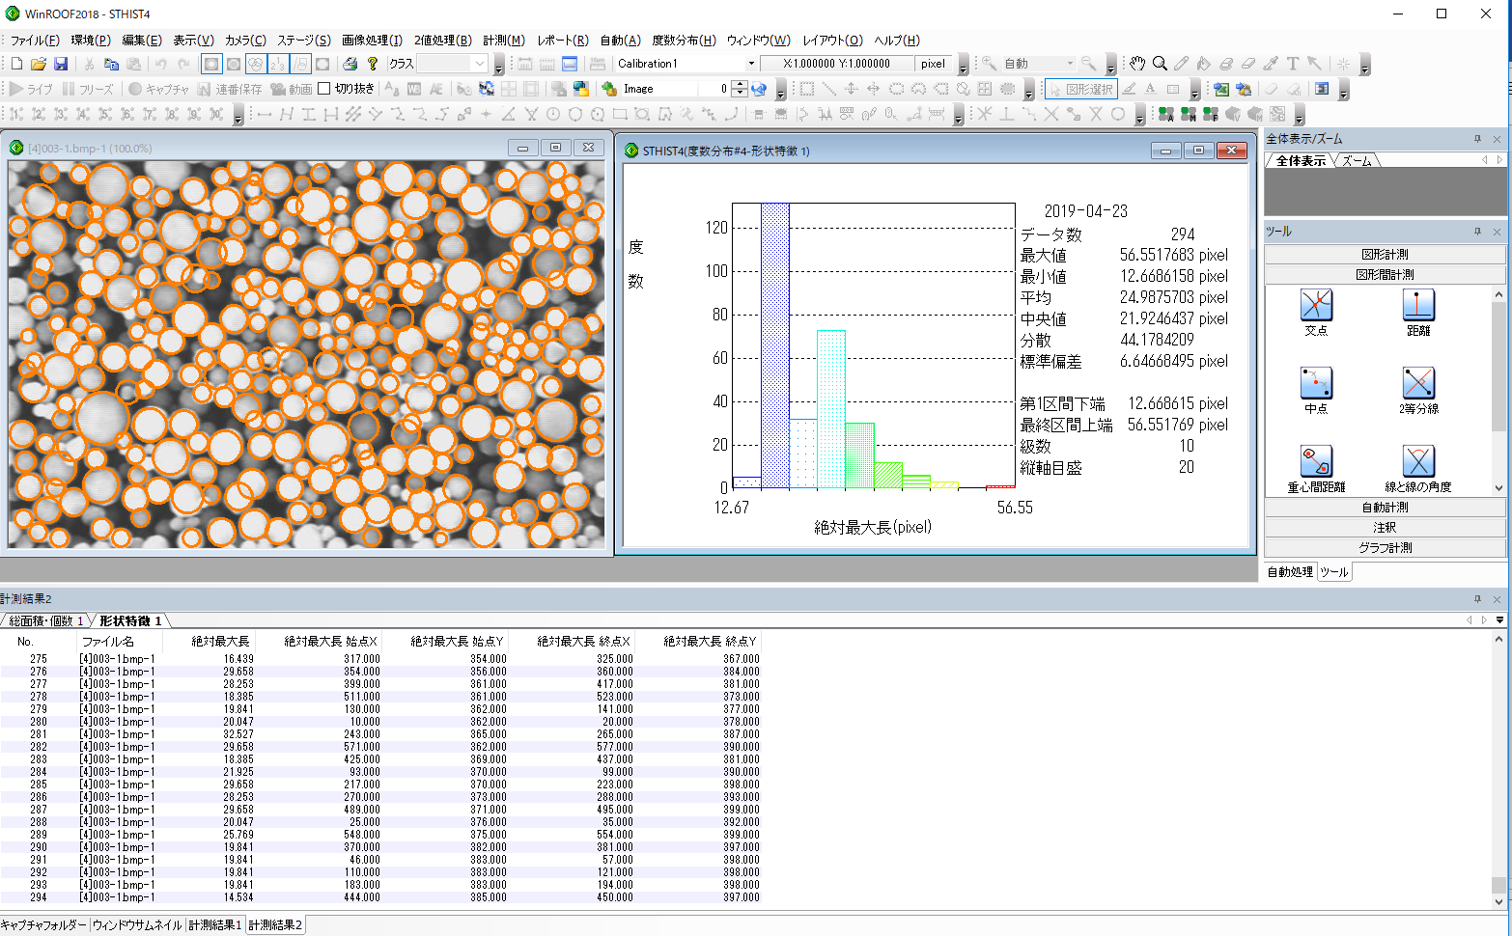Open the ファイル(F) menu
This screenshot has height=936, width=1512.
tap(35, 41)
